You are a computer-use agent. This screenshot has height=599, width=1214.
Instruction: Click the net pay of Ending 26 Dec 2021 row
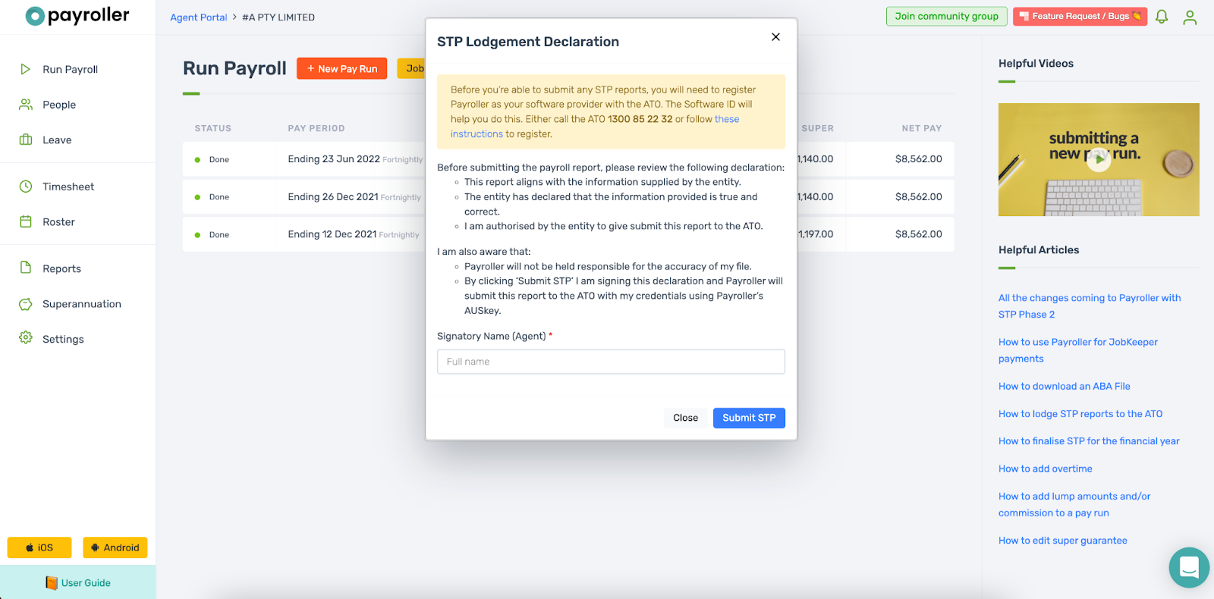click(x=918, y=196)
